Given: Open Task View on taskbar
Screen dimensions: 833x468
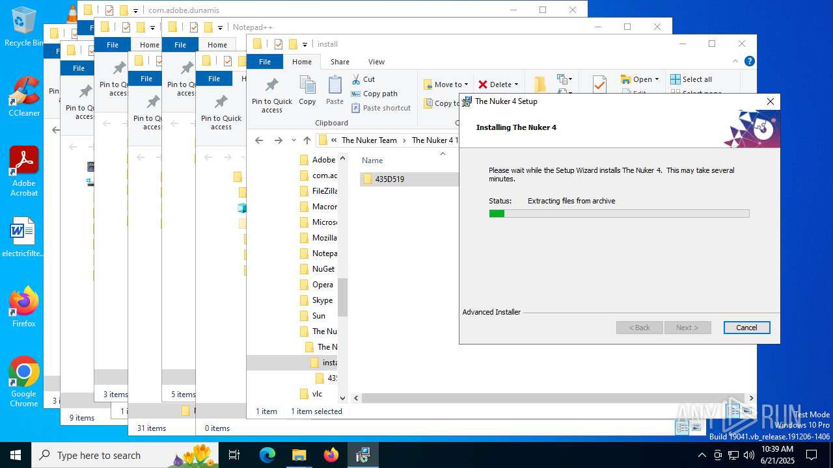Looking at the screenshot, I should pyautogui.click(x=234, y=455).
